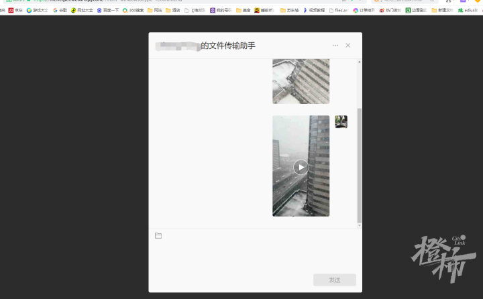Expand the 酒店 bookmark folder
This screenshot has width=483, height=299.
173,10
